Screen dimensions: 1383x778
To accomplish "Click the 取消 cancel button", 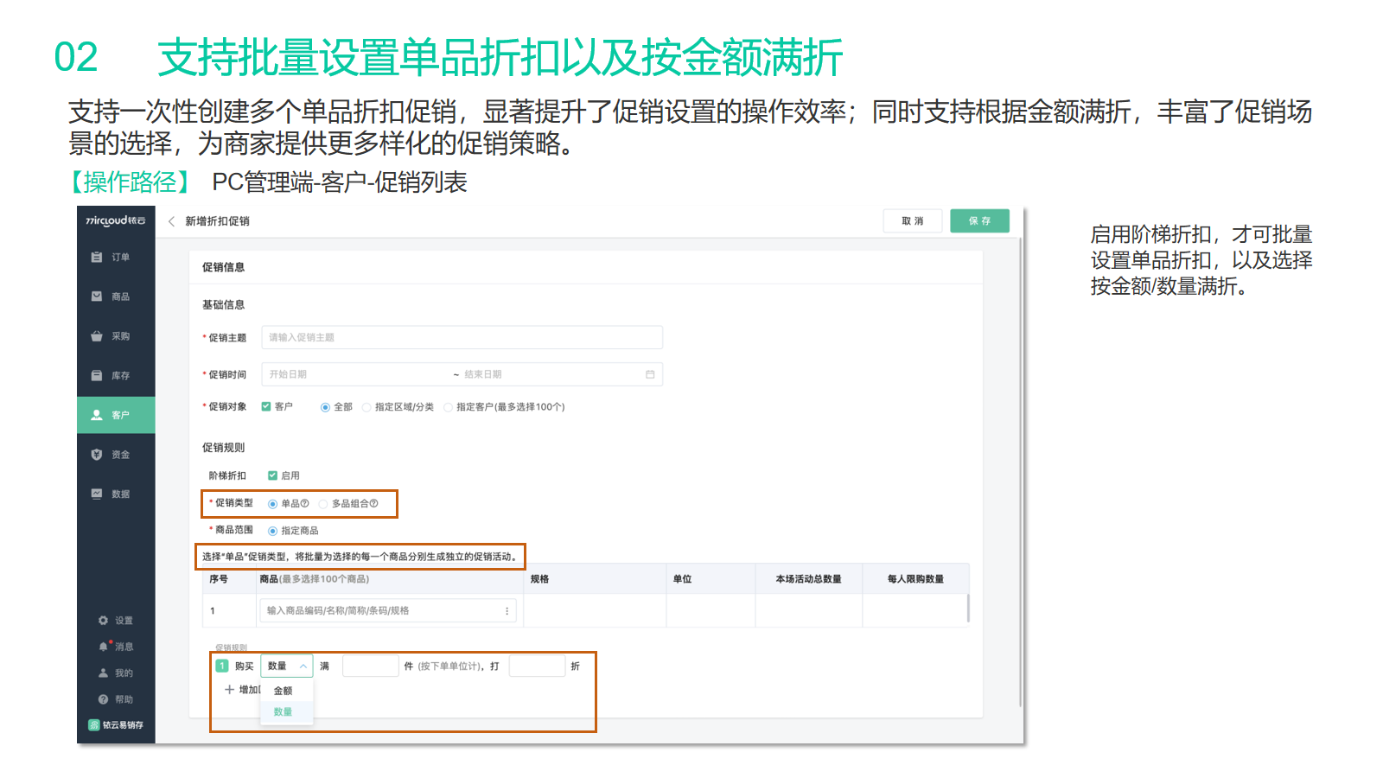I will point(913,221).
